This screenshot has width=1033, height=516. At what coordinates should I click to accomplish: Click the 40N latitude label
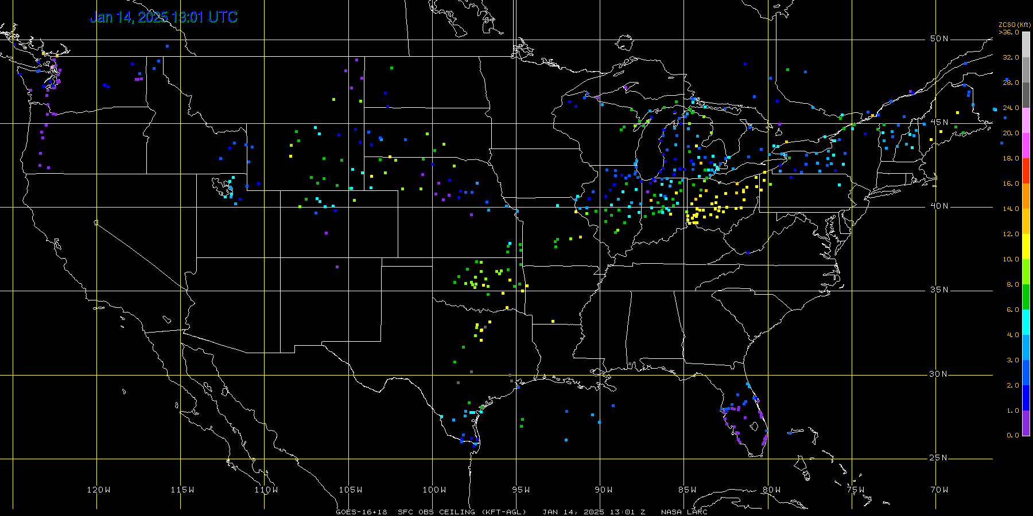click(x=939, y=206)
